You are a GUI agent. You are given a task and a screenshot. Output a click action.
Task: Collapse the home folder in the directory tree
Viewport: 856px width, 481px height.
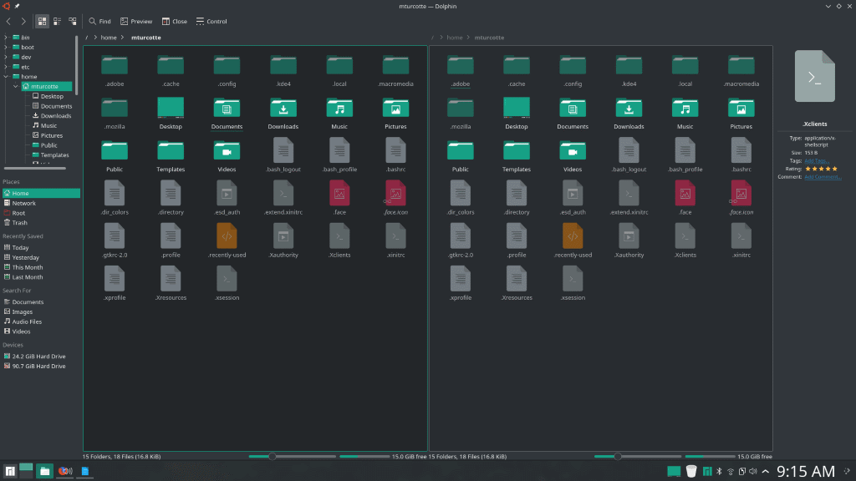(x=8, y=76)
